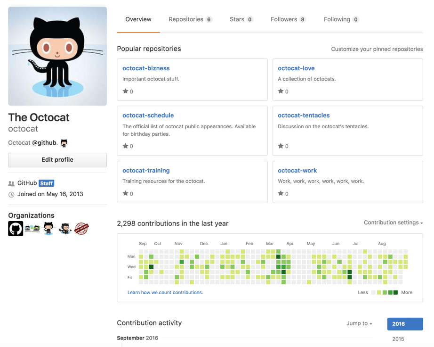Click the star icon on octocat-training
Screen dimensions: 434x347
tap(125, 193)
